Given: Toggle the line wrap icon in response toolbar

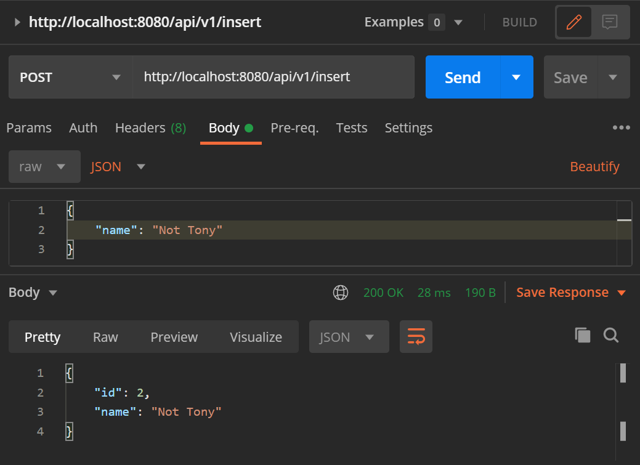Looking at the screenshot, I should [x=416, y=337].
